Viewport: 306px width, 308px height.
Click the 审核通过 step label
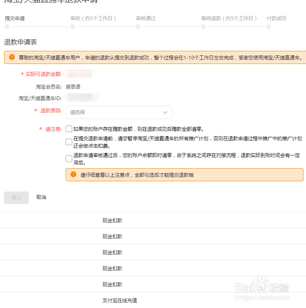(x=146, y=18)
